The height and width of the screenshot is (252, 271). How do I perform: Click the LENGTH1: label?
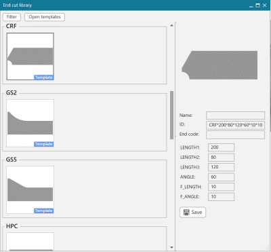click(x=190, y=147)
